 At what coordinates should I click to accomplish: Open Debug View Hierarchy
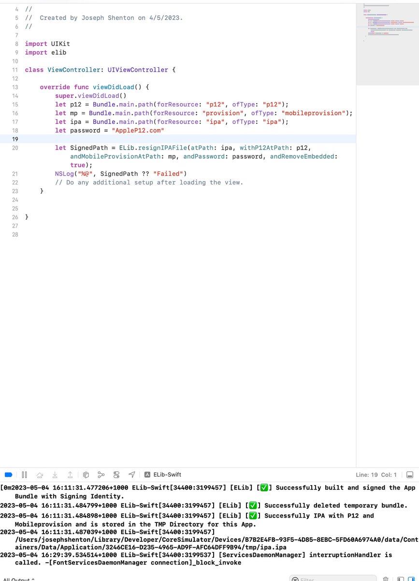86,474
